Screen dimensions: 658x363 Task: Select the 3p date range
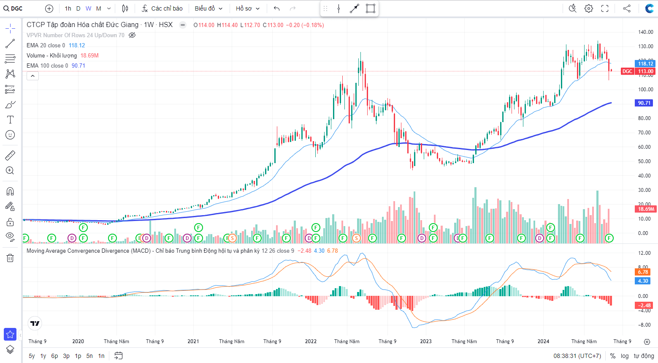(66, 356)
